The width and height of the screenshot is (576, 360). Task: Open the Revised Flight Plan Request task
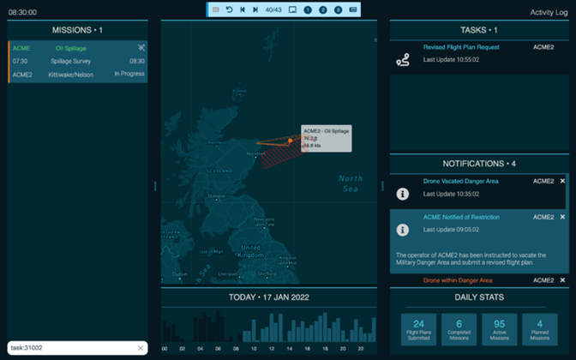(x=463, y=47)
